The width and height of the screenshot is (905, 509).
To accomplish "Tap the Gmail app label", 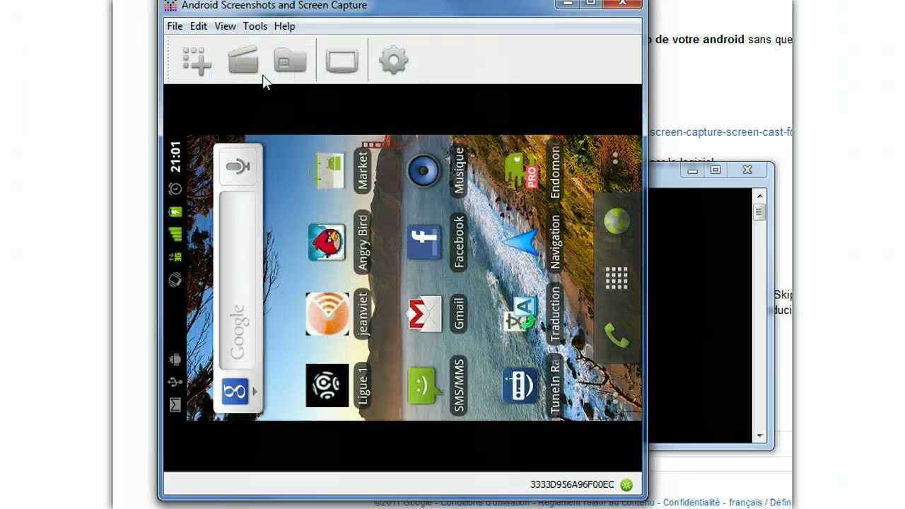I will (459, 314).
